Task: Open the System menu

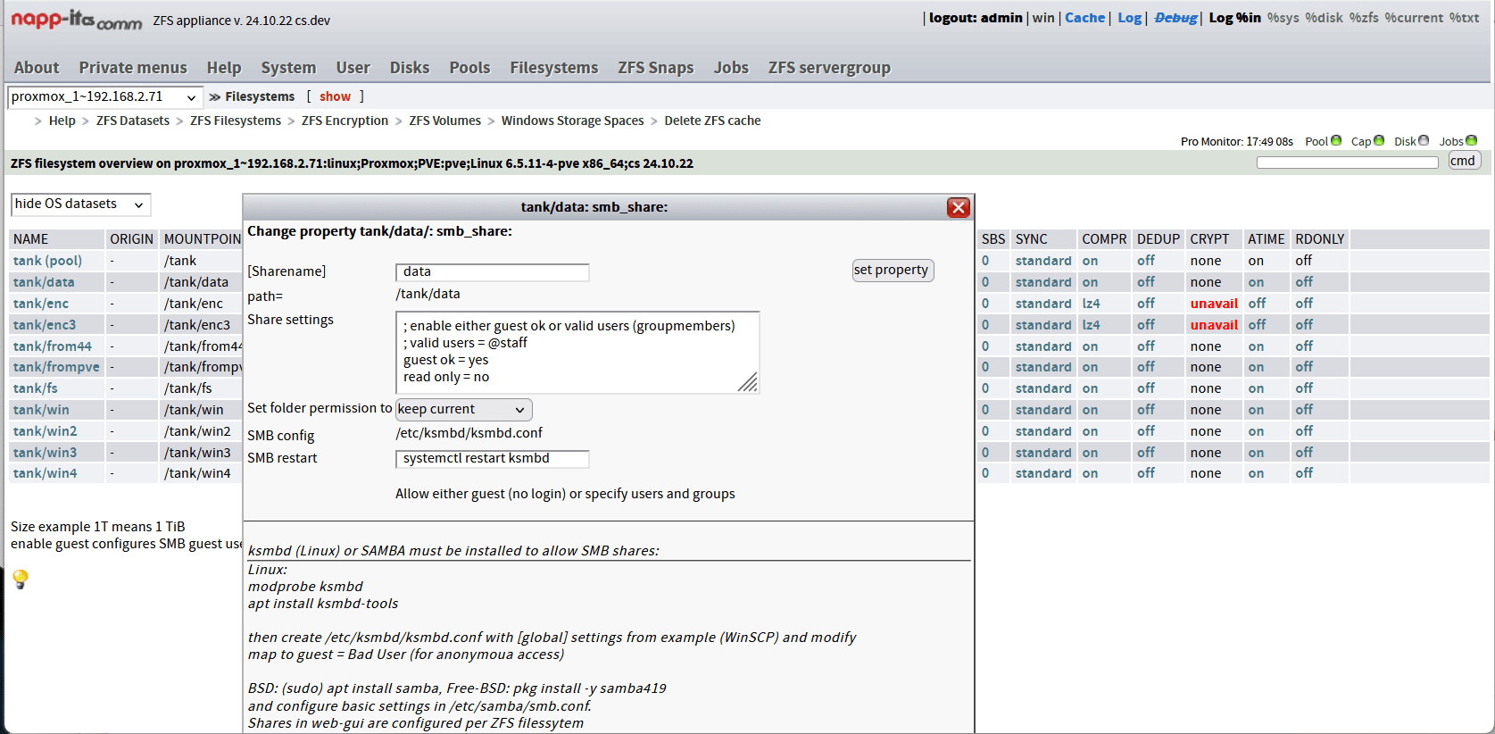Action: tap(288, 68)
